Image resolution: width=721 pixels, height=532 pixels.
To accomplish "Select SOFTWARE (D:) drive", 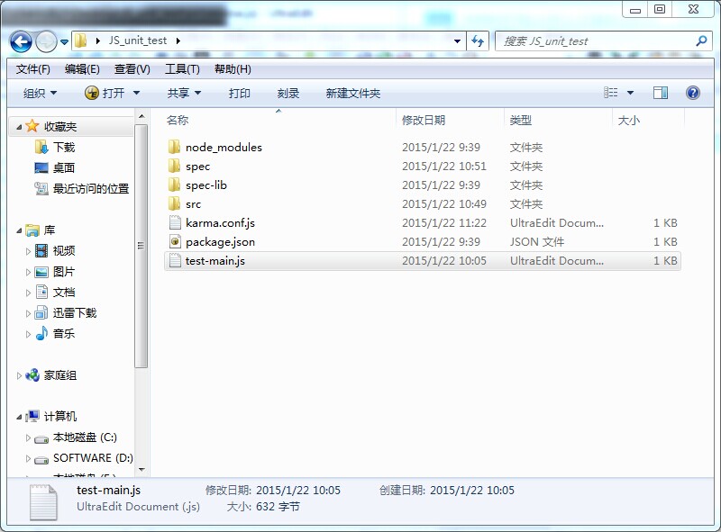I will (93, 458).
